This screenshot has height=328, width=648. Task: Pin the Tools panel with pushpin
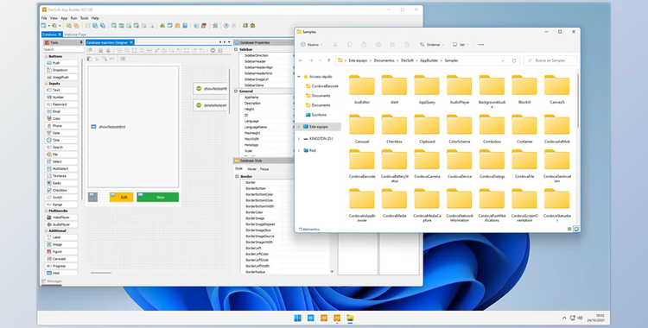pos(81,42)
